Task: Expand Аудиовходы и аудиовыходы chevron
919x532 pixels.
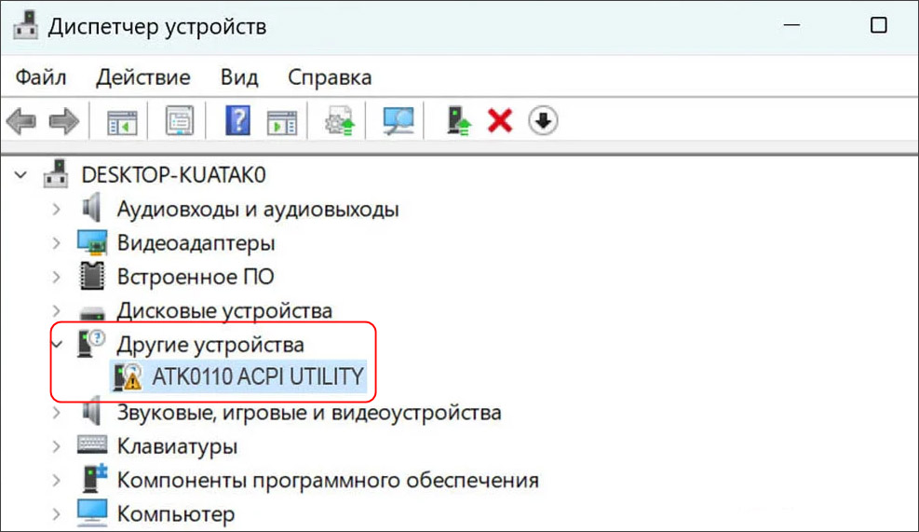Action: point(56,209)
